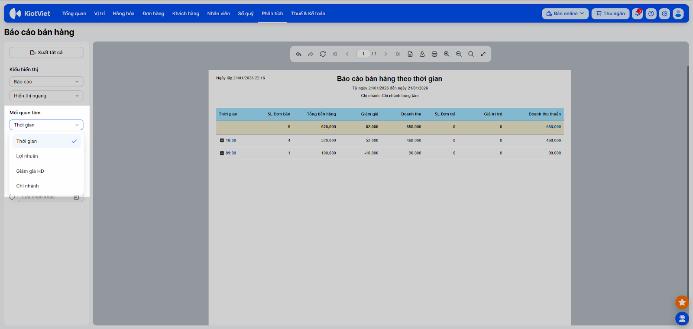
Task: Click the refresh report icon
Action: [323, 54]
